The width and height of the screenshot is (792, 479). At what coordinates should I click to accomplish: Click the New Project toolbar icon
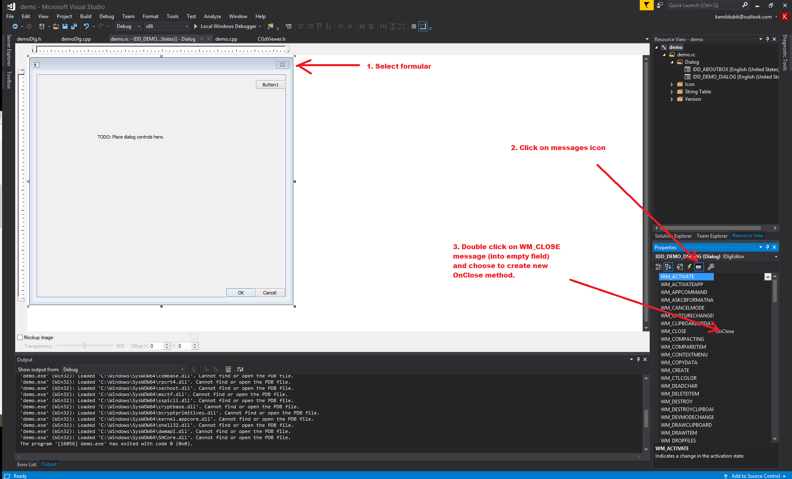click(x=42, y=26)
